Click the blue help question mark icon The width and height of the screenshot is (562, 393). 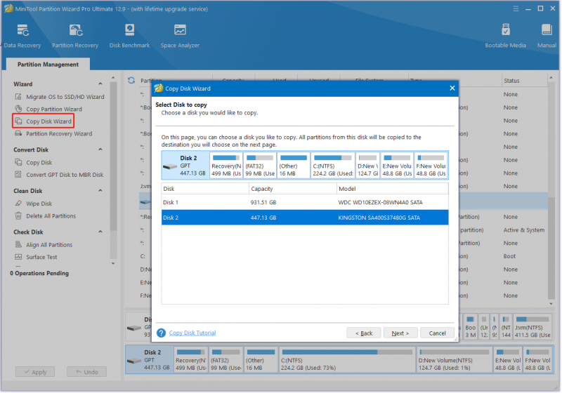162,333
